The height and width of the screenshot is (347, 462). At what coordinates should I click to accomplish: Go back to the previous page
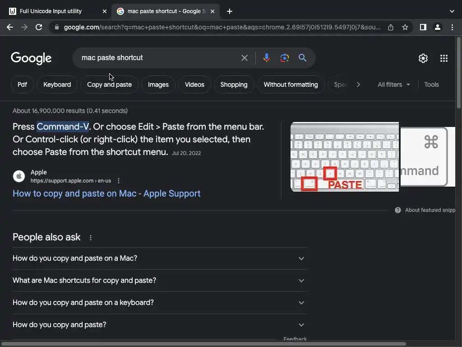point(10,27)
